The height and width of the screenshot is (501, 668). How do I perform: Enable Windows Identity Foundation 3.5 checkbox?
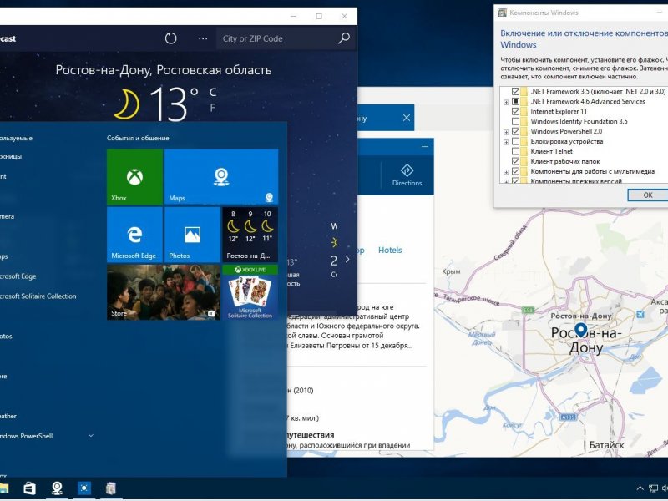point(515,121)
